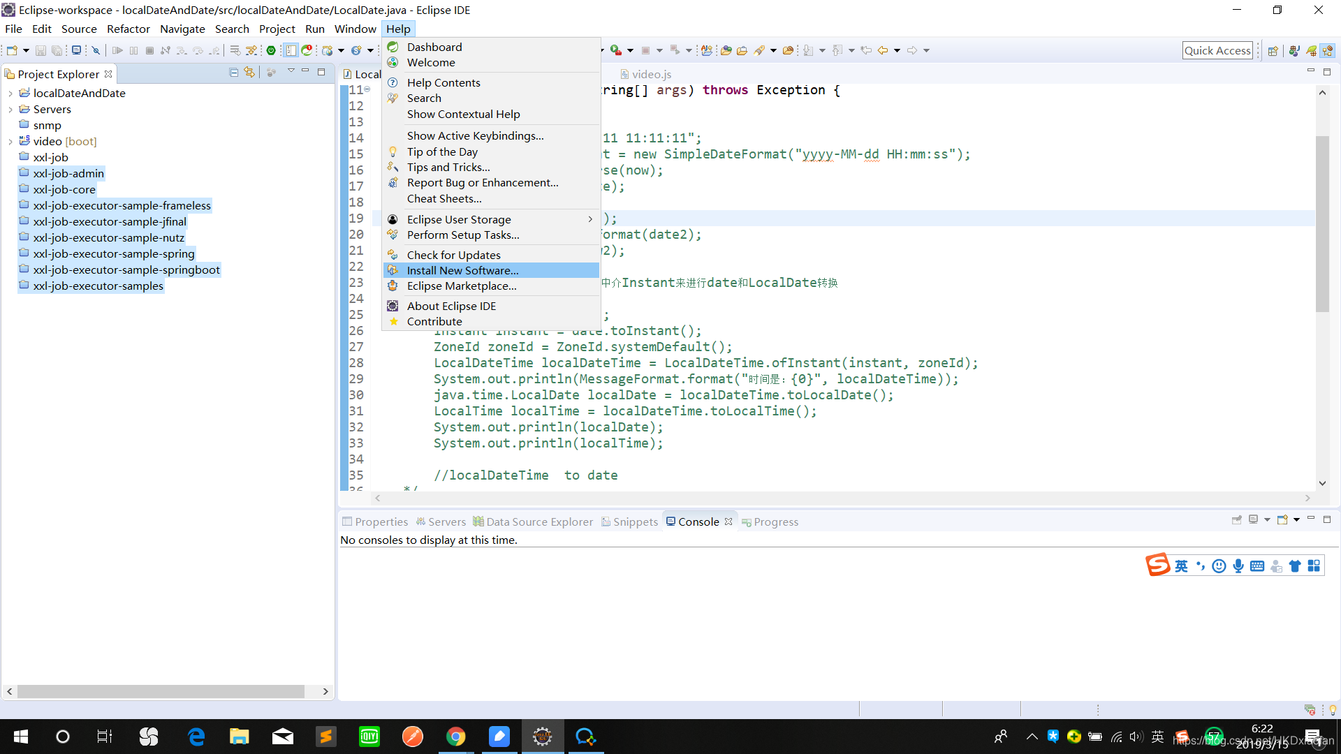Click the Open a Terminal toolbar icon
The height and width of the screenshot is (754, 1341).
point(76,50)
